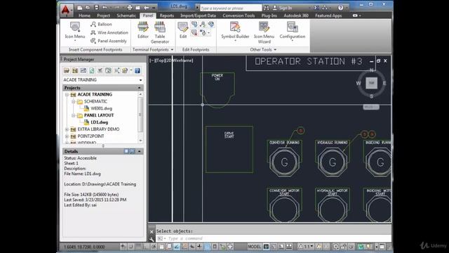449x253 pixels.
Task: Expand the Terminal Footprints panel dropdown
Action: (172, 50)
